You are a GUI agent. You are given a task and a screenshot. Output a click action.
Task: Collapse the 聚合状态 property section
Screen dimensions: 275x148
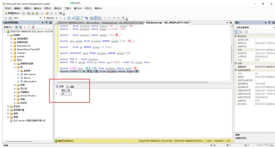pyautogui.click(x=235, y=37)
